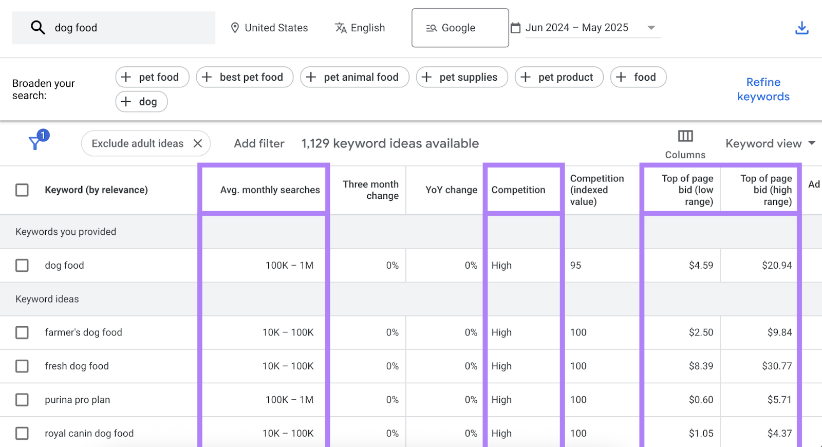This screenshot has width=822, height=447.
Task: Tick the 'purina pro plan' row checkbox
Action: click(22, 400)
